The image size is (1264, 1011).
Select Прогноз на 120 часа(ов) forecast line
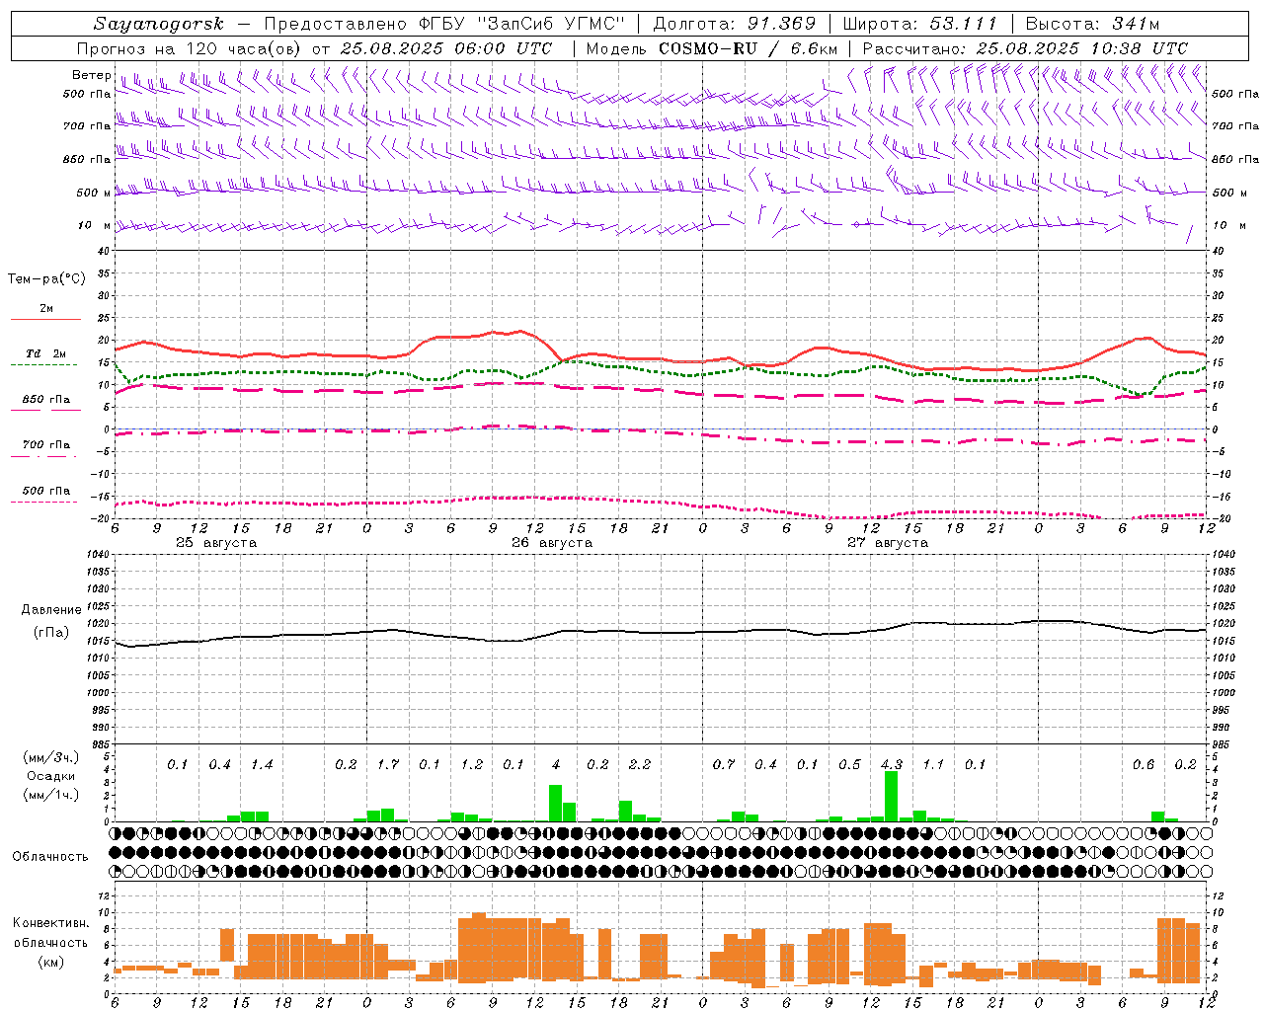(314, 48)
